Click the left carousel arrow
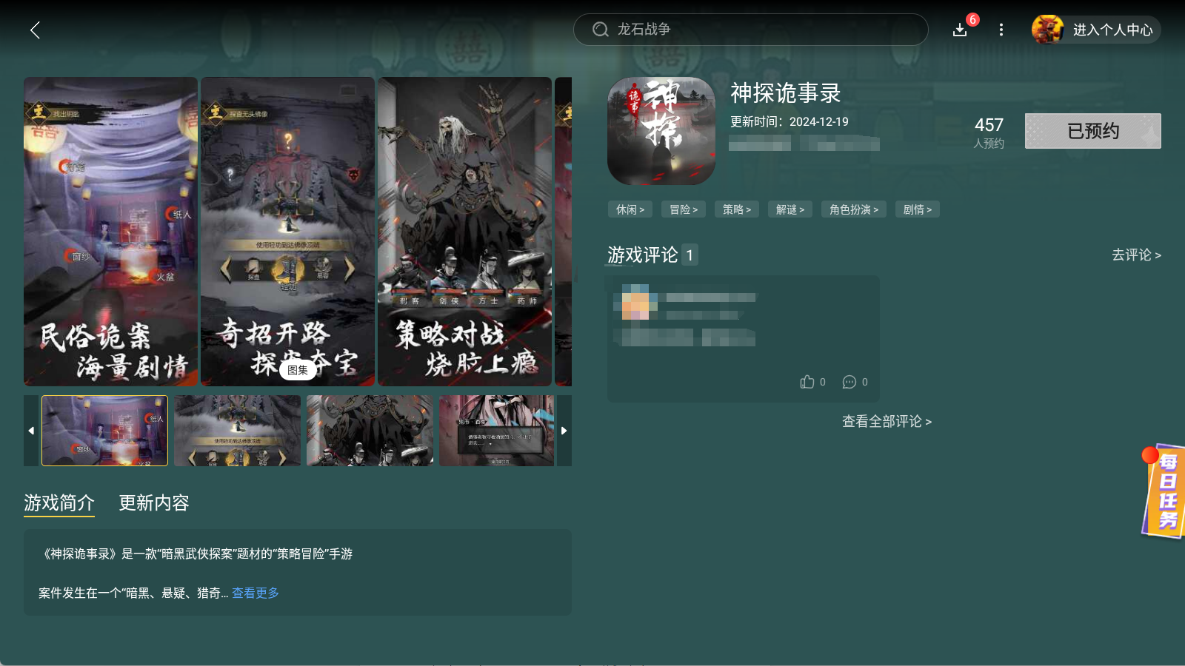The width and height of the screenshot is (1185, 666). coord(31,430)
